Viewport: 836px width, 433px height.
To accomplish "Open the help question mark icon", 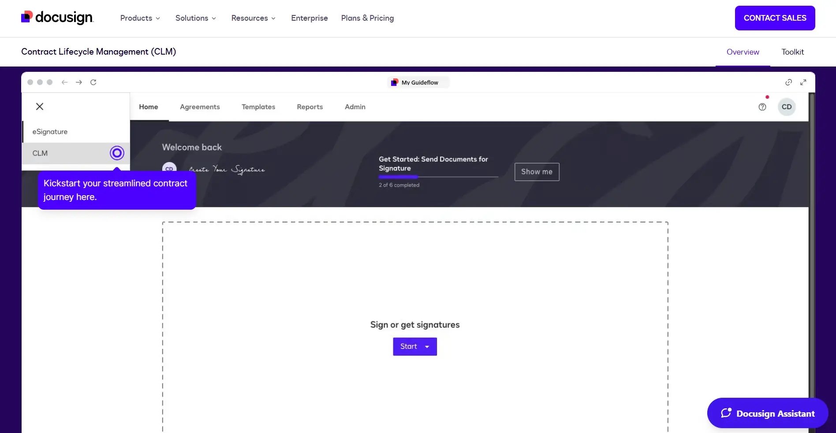I will point(762,107).
